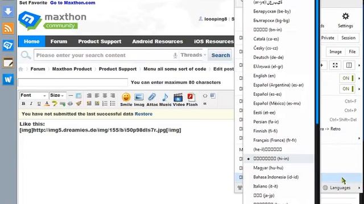Screen dimensions: 364x204
Task: Open the Go to Maxthon.com link
Action: [x=73, y=3]
